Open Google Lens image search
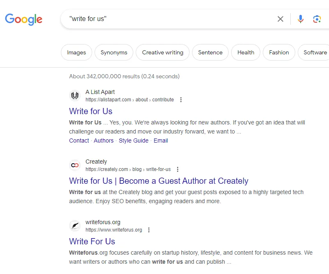329x274 pixels. 316,19
